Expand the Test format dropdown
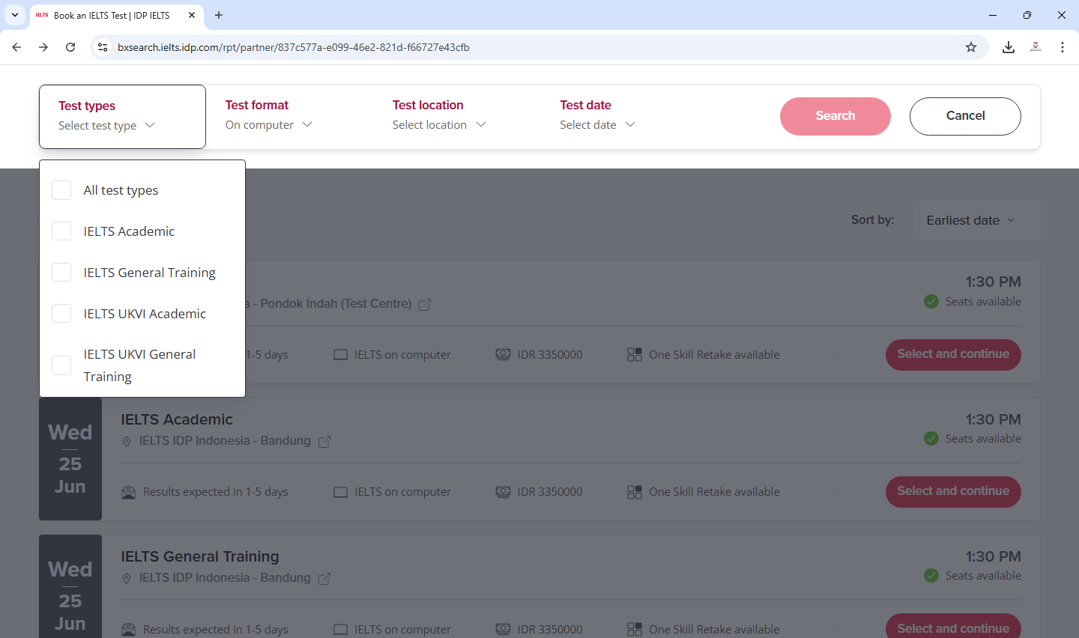 pyautogui.click(x=268, y=124)
